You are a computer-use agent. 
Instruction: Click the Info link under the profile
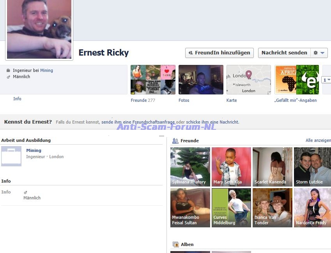point(17,99)
